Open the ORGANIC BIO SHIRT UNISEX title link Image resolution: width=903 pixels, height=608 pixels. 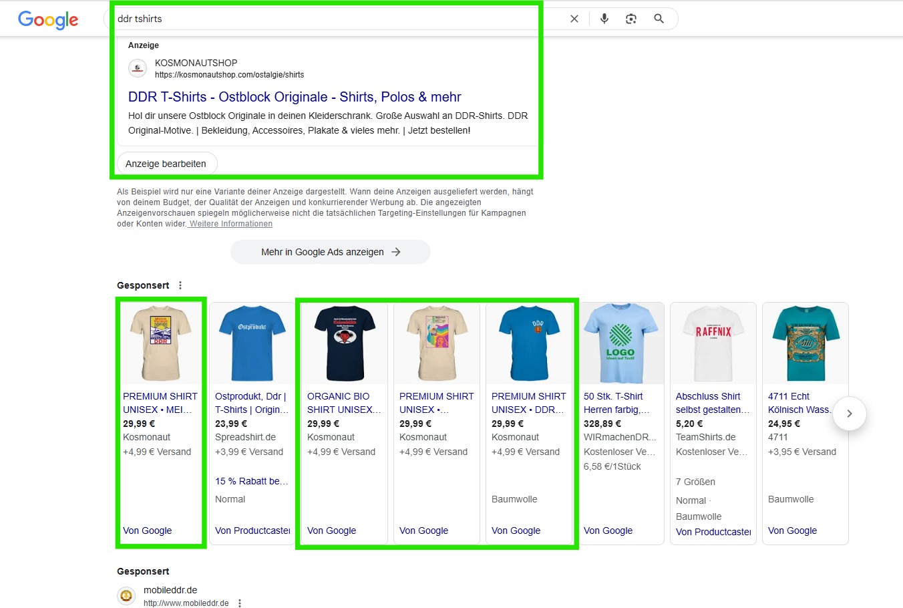pos(344,403)
